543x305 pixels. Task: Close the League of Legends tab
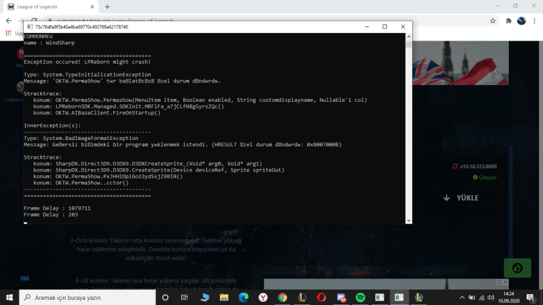tap(92, 6)
